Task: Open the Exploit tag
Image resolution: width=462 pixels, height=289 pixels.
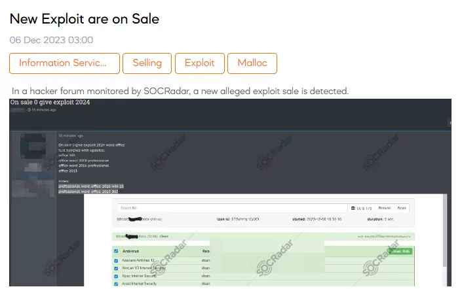Action: 199,63
